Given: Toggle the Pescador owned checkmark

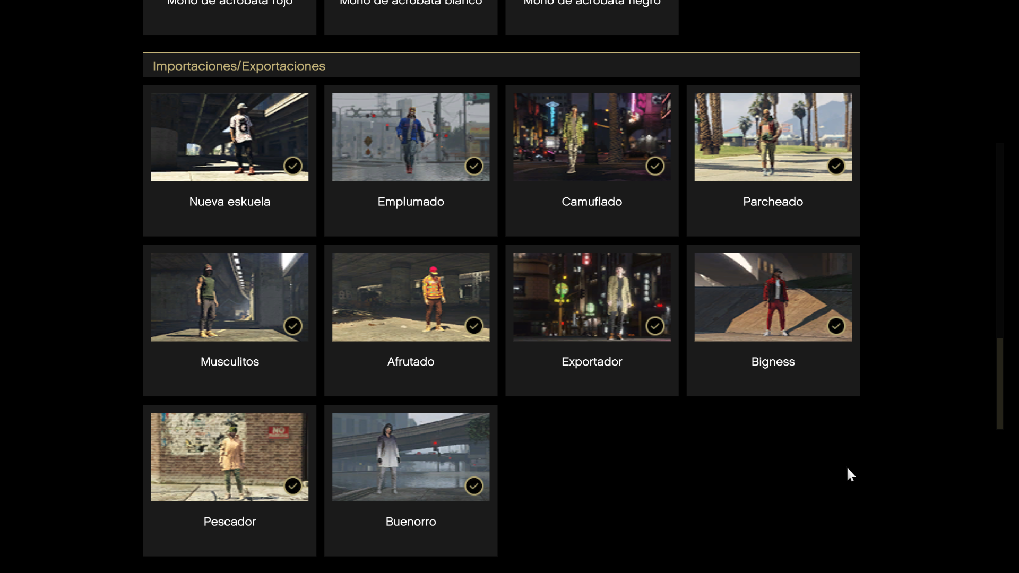Looking at the screenshot, I should pos(293,486).
